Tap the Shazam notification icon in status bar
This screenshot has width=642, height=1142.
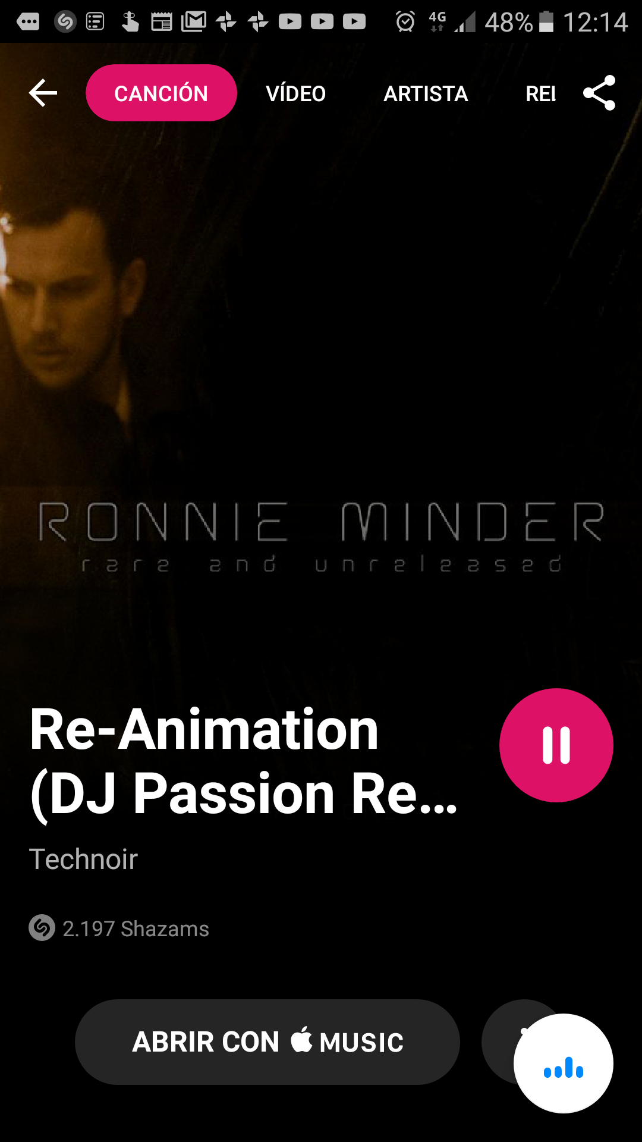point(65,22)
